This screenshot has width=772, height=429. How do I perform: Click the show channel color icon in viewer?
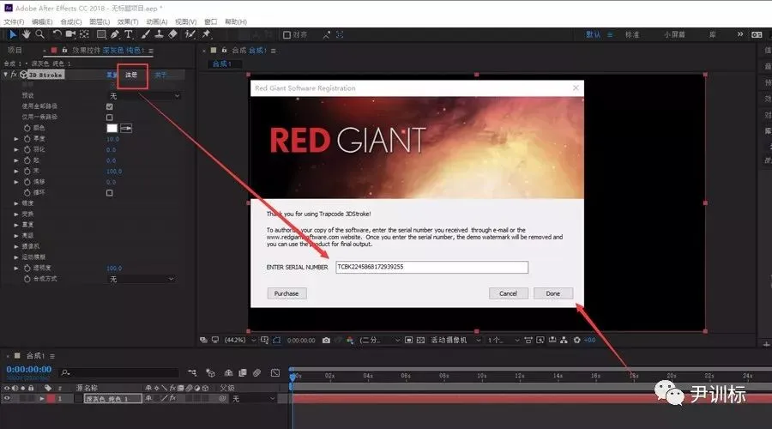pyautogui.click(x=350, y=341)
